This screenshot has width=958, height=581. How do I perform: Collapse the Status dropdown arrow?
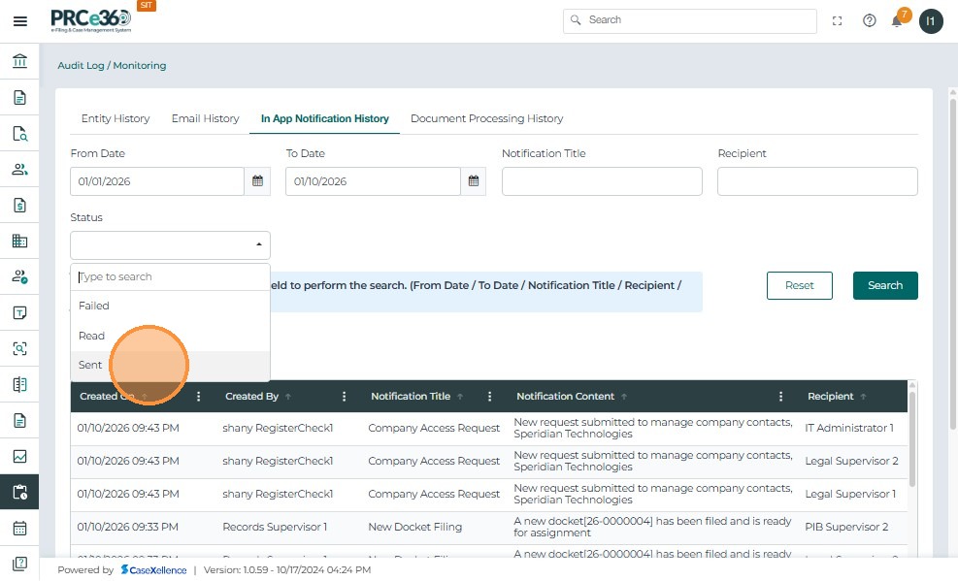click(258, 245)
